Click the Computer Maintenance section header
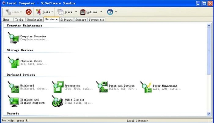This screenshot has width=214, height=123. coord(25,26)
